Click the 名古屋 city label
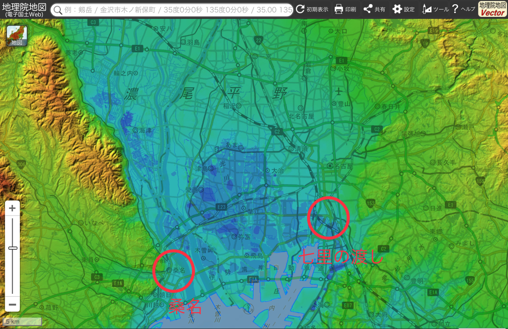The height and width of the screenshot is (329, 508). (344, 166)
